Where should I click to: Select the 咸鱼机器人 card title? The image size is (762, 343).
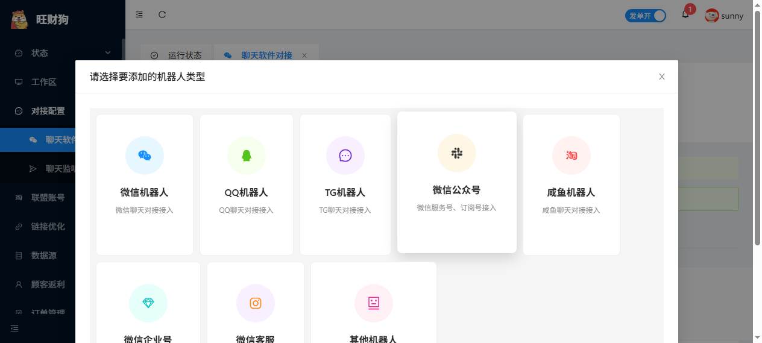571,193
